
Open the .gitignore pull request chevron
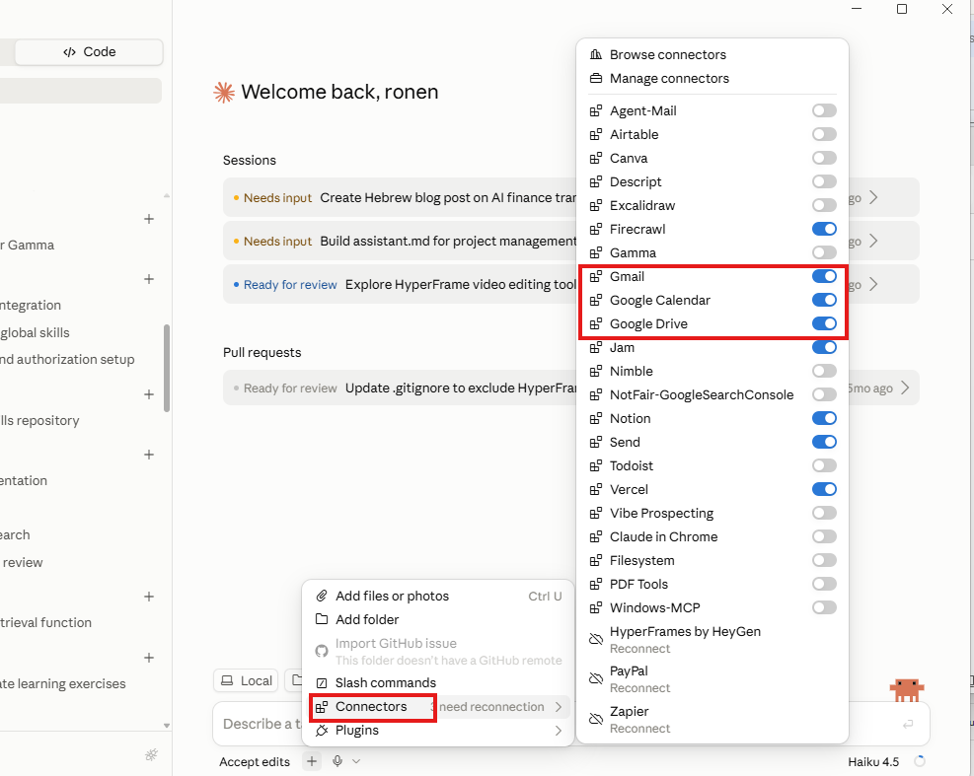[x=905, y=388]
